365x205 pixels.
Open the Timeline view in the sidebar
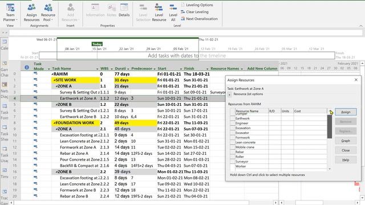(5, 173)
